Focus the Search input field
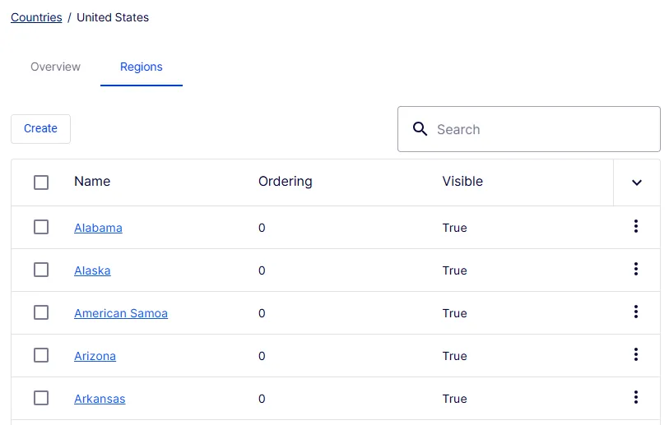This screenshot has width=669, height=425. click(x=528, y=129)
